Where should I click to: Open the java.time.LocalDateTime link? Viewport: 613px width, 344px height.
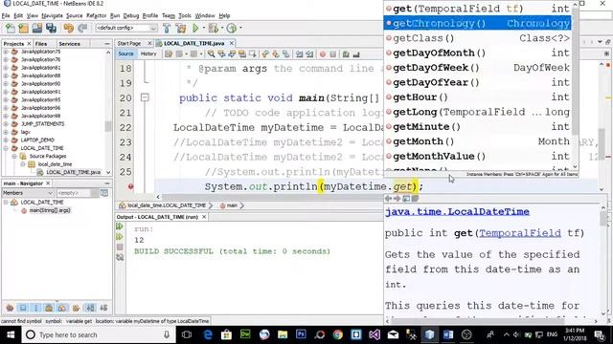[x=457, y=212]
